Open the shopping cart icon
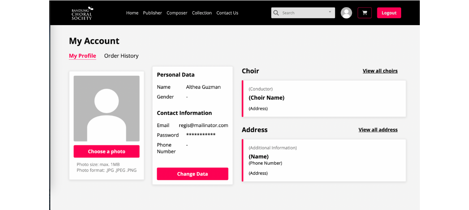Viewport: 469px width, 210px height. pyautogui.click(x=365, y=13)
